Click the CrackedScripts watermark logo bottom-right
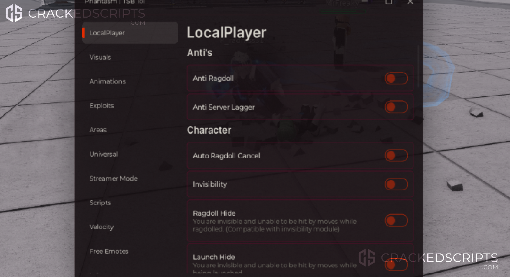This screenshot has width=510, height=277. pyautogui.click(x=367, y=257)
